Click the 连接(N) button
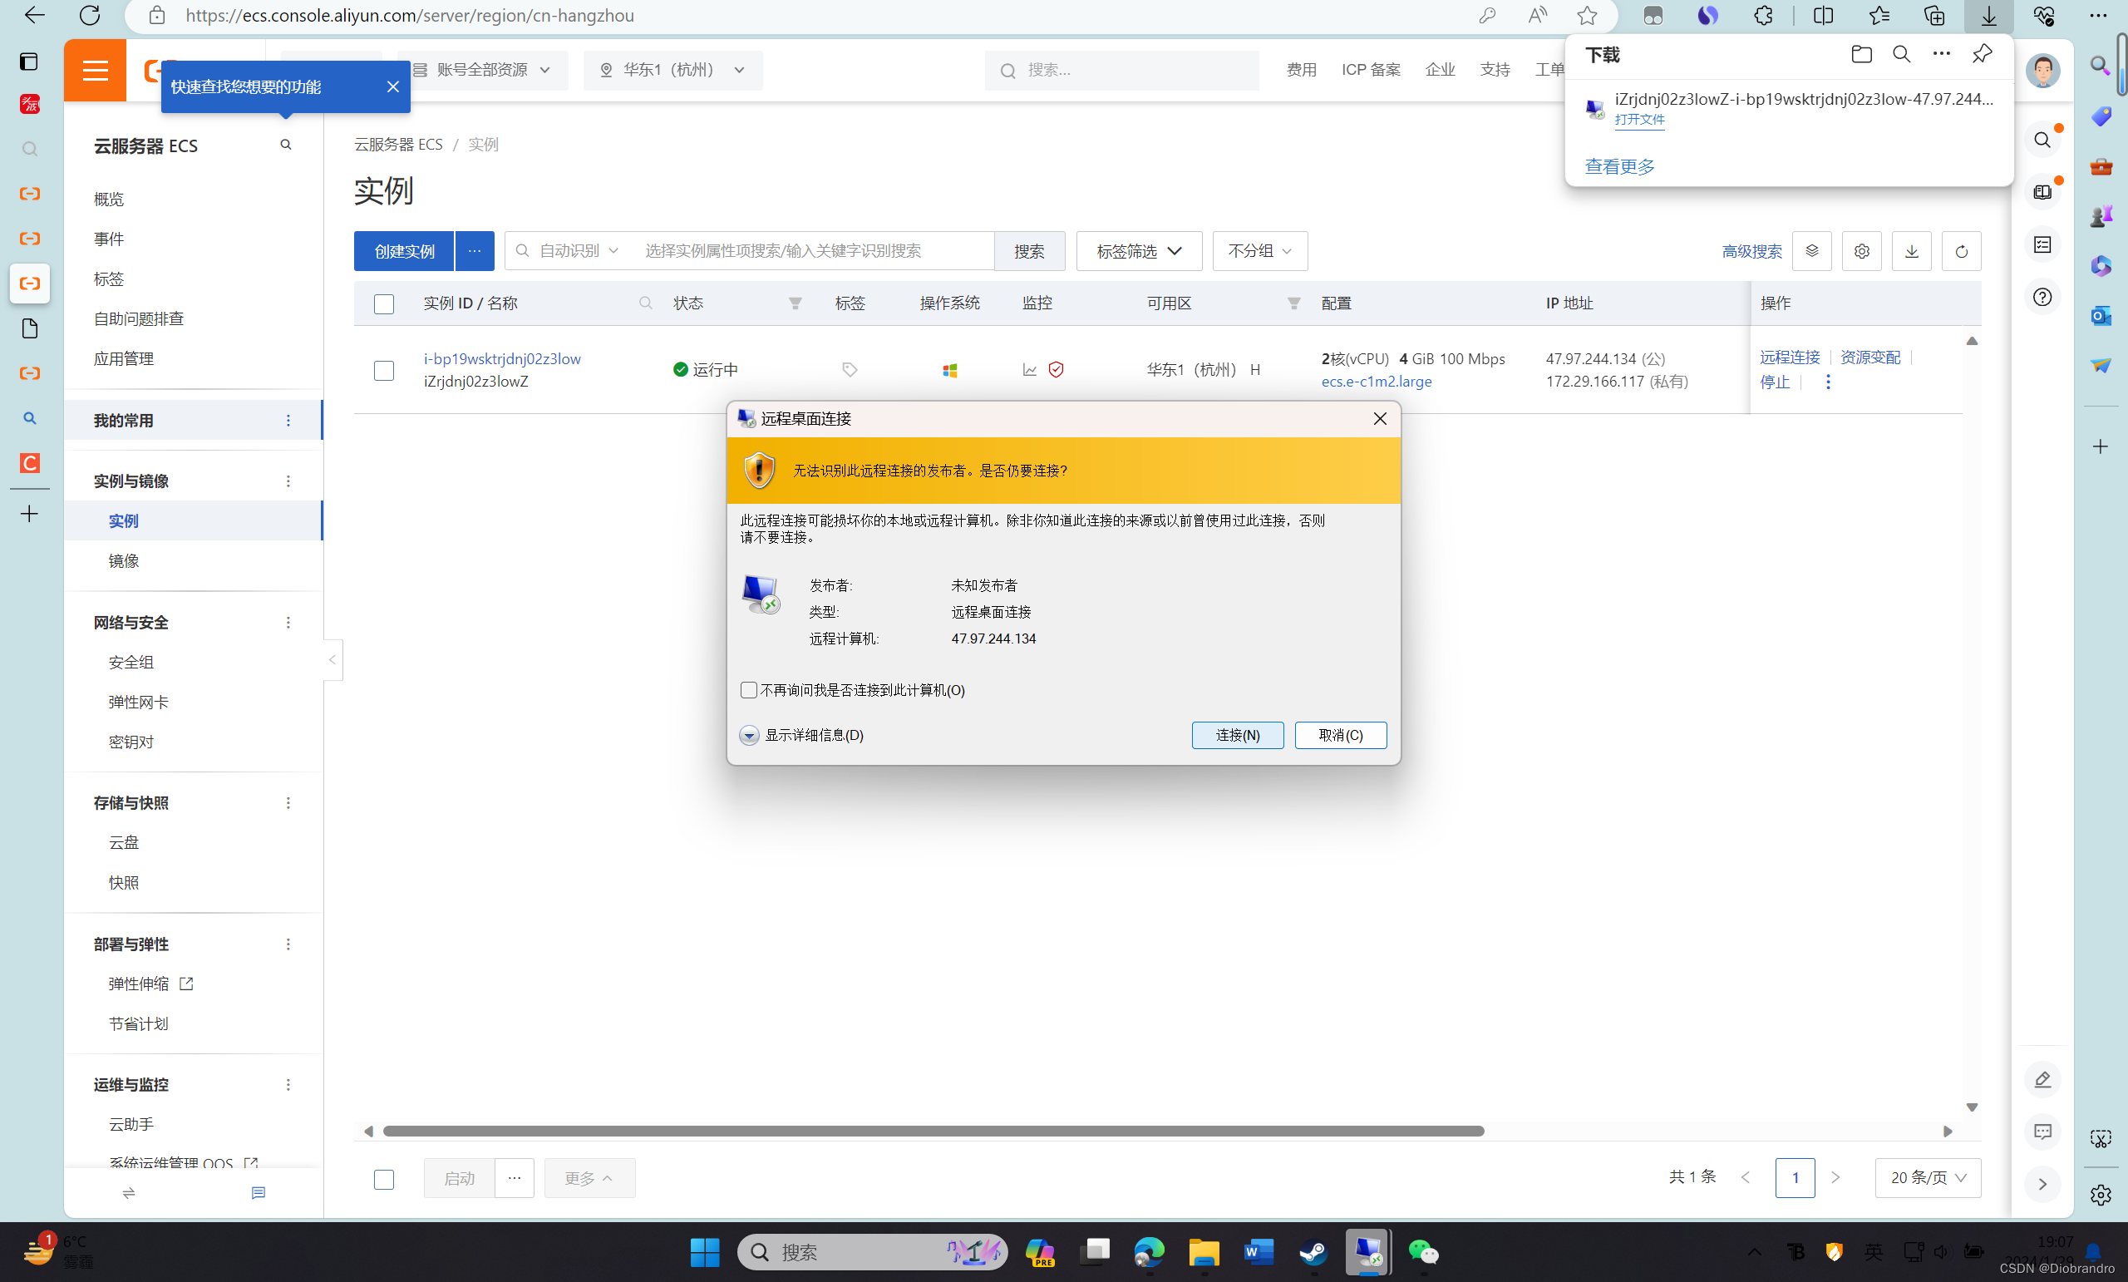Image resolution: width=2128 pixels, height=1282 pixels. click(1237, 735)
